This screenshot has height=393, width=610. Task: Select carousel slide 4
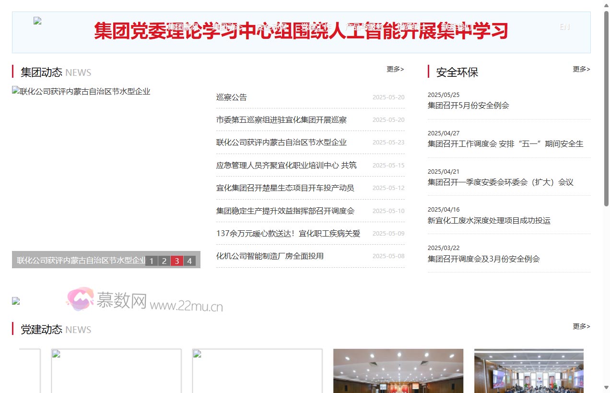pyautogui.click(x=189, y=261)
